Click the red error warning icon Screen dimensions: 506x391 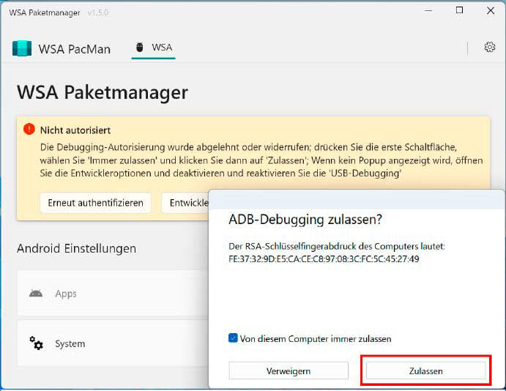pyautogui.click(x=29, y=130)
